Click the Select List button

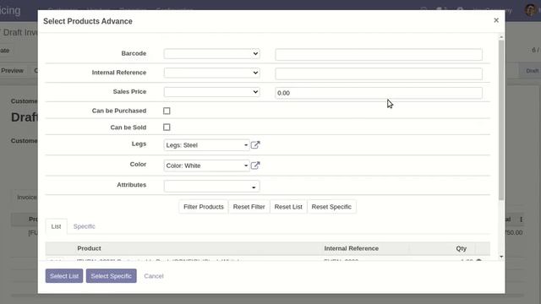coord(64,276)
